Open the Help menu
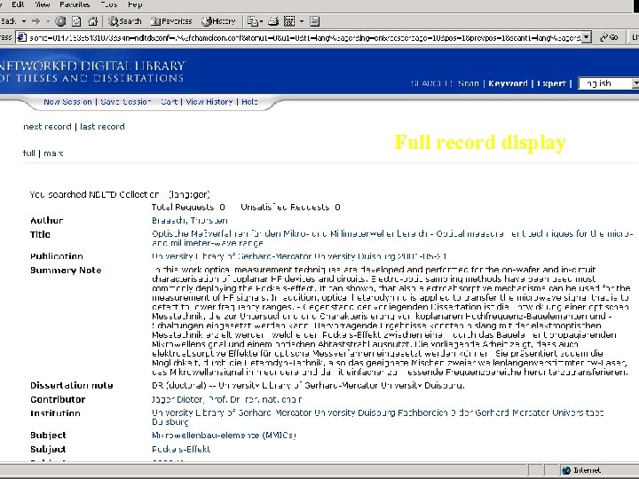The width and height of the screenshot is (639, 479). click(x=135, y=4)
